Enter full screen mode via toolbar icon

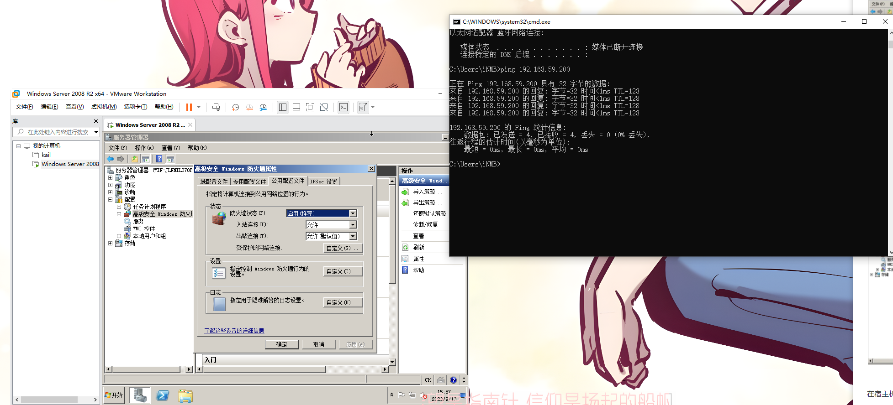pos(310,107)
